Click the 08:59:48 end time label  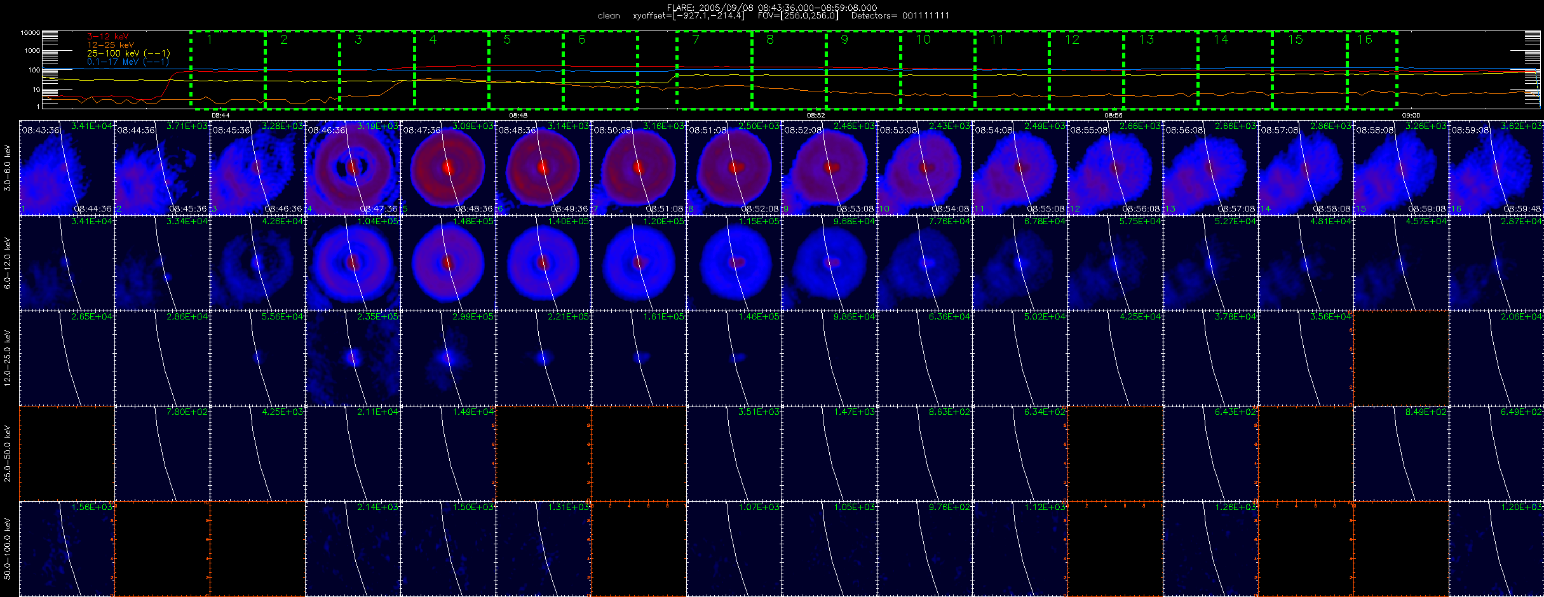(1523, 209)
